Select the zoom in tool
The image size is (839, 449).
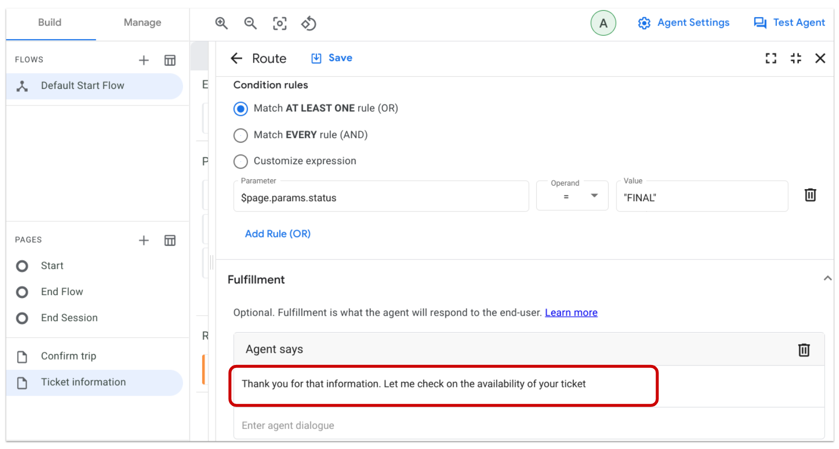[221, 23]
